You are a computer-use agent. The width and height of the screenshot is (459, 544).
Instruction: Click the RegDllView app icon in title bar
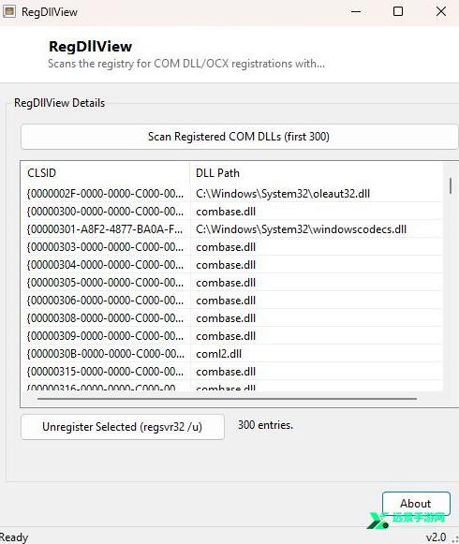(x=9, y=12)
